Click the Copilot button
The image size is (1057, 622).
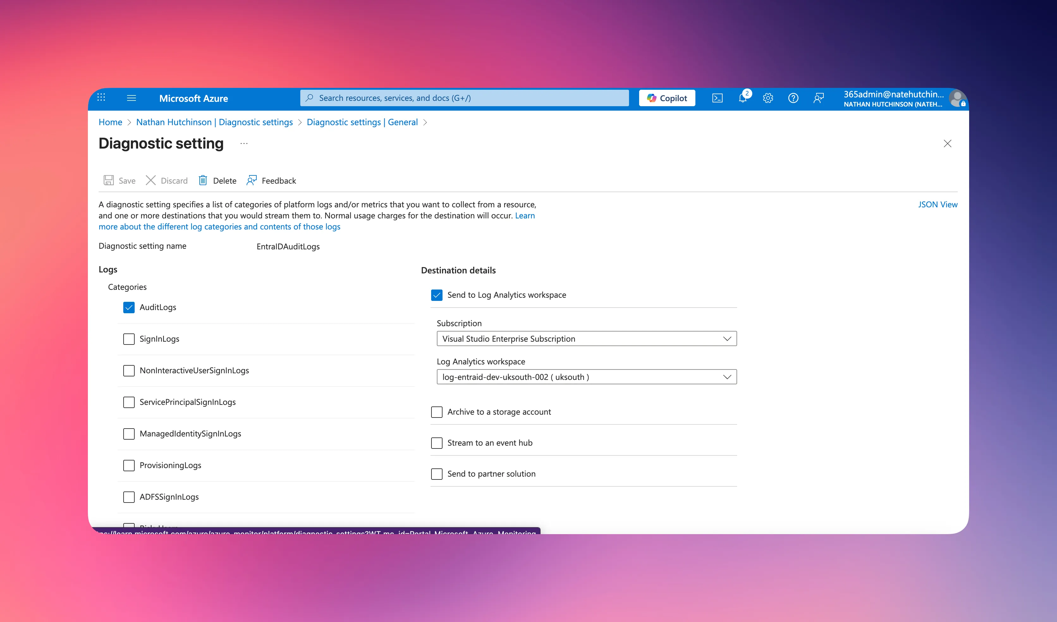(x=667, y=98)
